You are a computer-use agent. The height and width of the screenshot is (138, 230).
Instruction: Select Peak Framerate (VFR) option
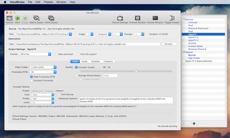[31, 77]
